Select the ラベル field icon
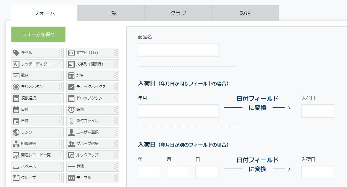Viewport: 347px width, 187px height. click(x=16, y=53)
